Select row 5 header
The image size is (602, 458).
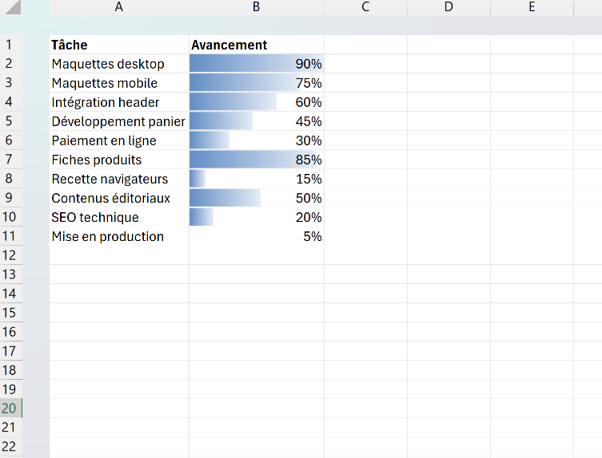[x=10, y=121]
